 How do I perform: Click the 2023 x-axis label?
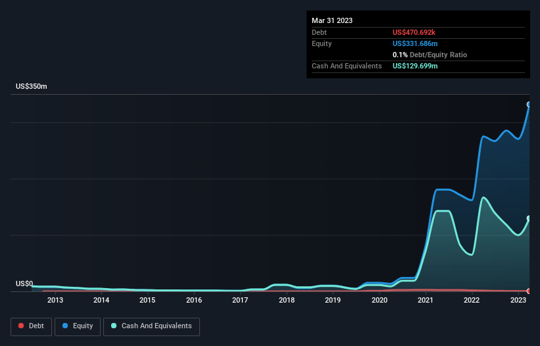518,300
